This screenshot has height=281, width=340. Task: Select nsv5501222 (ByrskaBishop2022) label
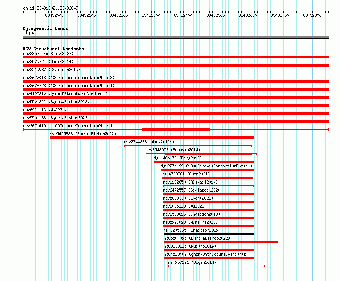point(56,102)
